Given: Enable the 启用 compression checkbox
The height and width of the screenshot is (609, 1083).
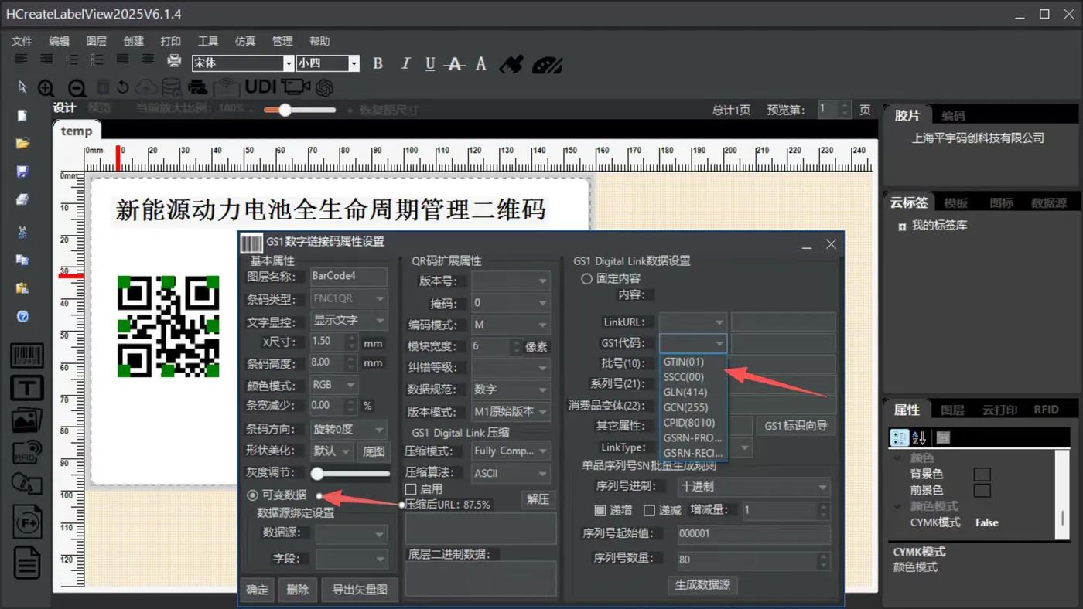Looking at the screenshot, I should tap(411, 489).
